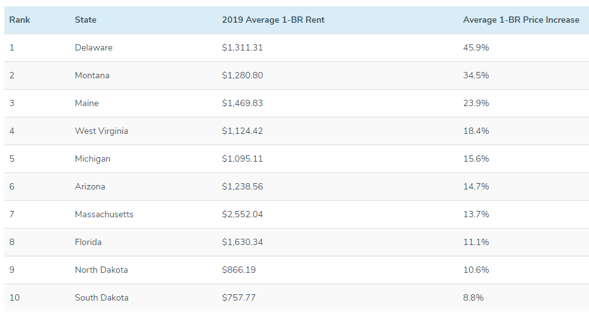Click the Arizona state name

pos(90,186)
